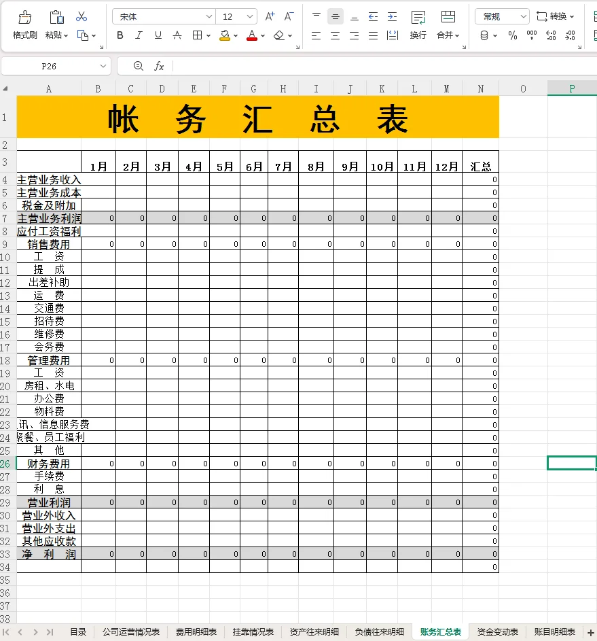Decrease font size with A- icon
Viewport: 597px width, 641px height.
289,16
